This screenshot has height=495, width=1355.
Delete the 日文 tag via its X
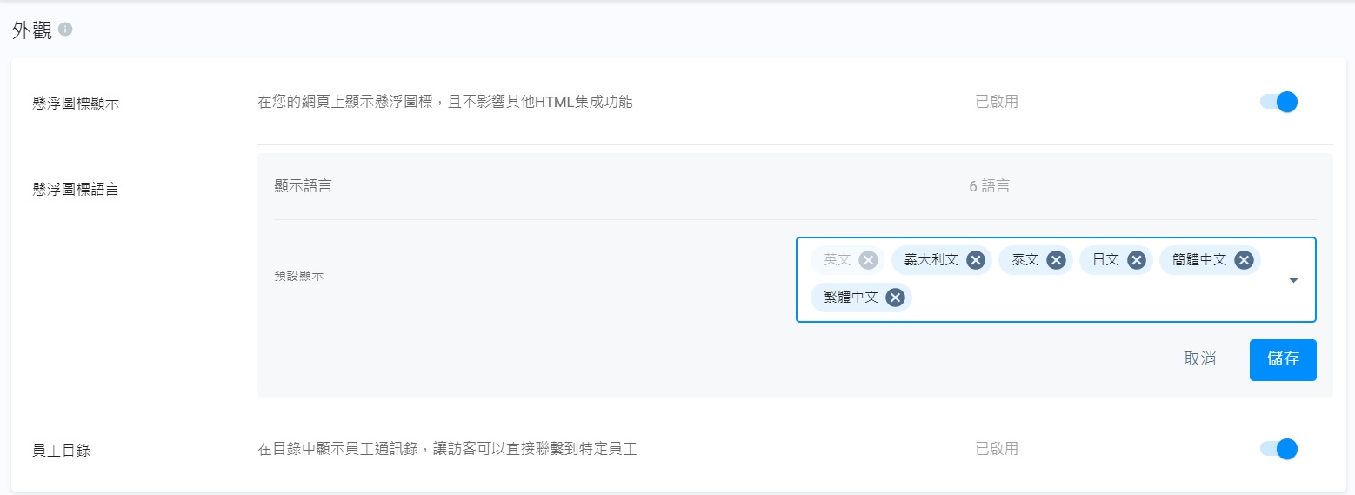[x=1137, y=260]
